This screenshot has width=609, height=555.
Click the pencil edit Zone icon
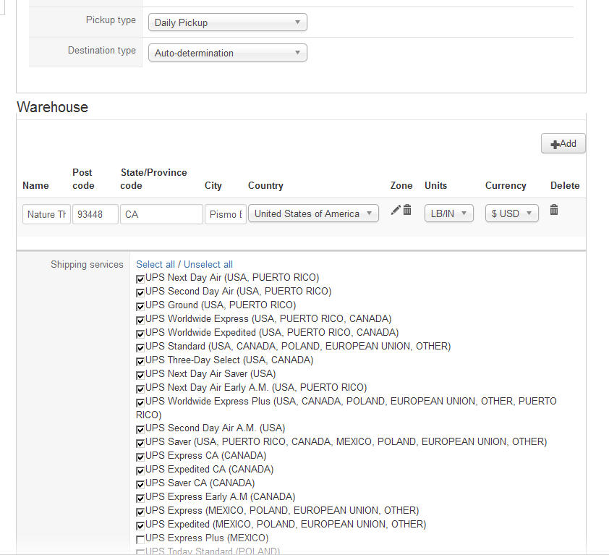[x=396, y=211]
